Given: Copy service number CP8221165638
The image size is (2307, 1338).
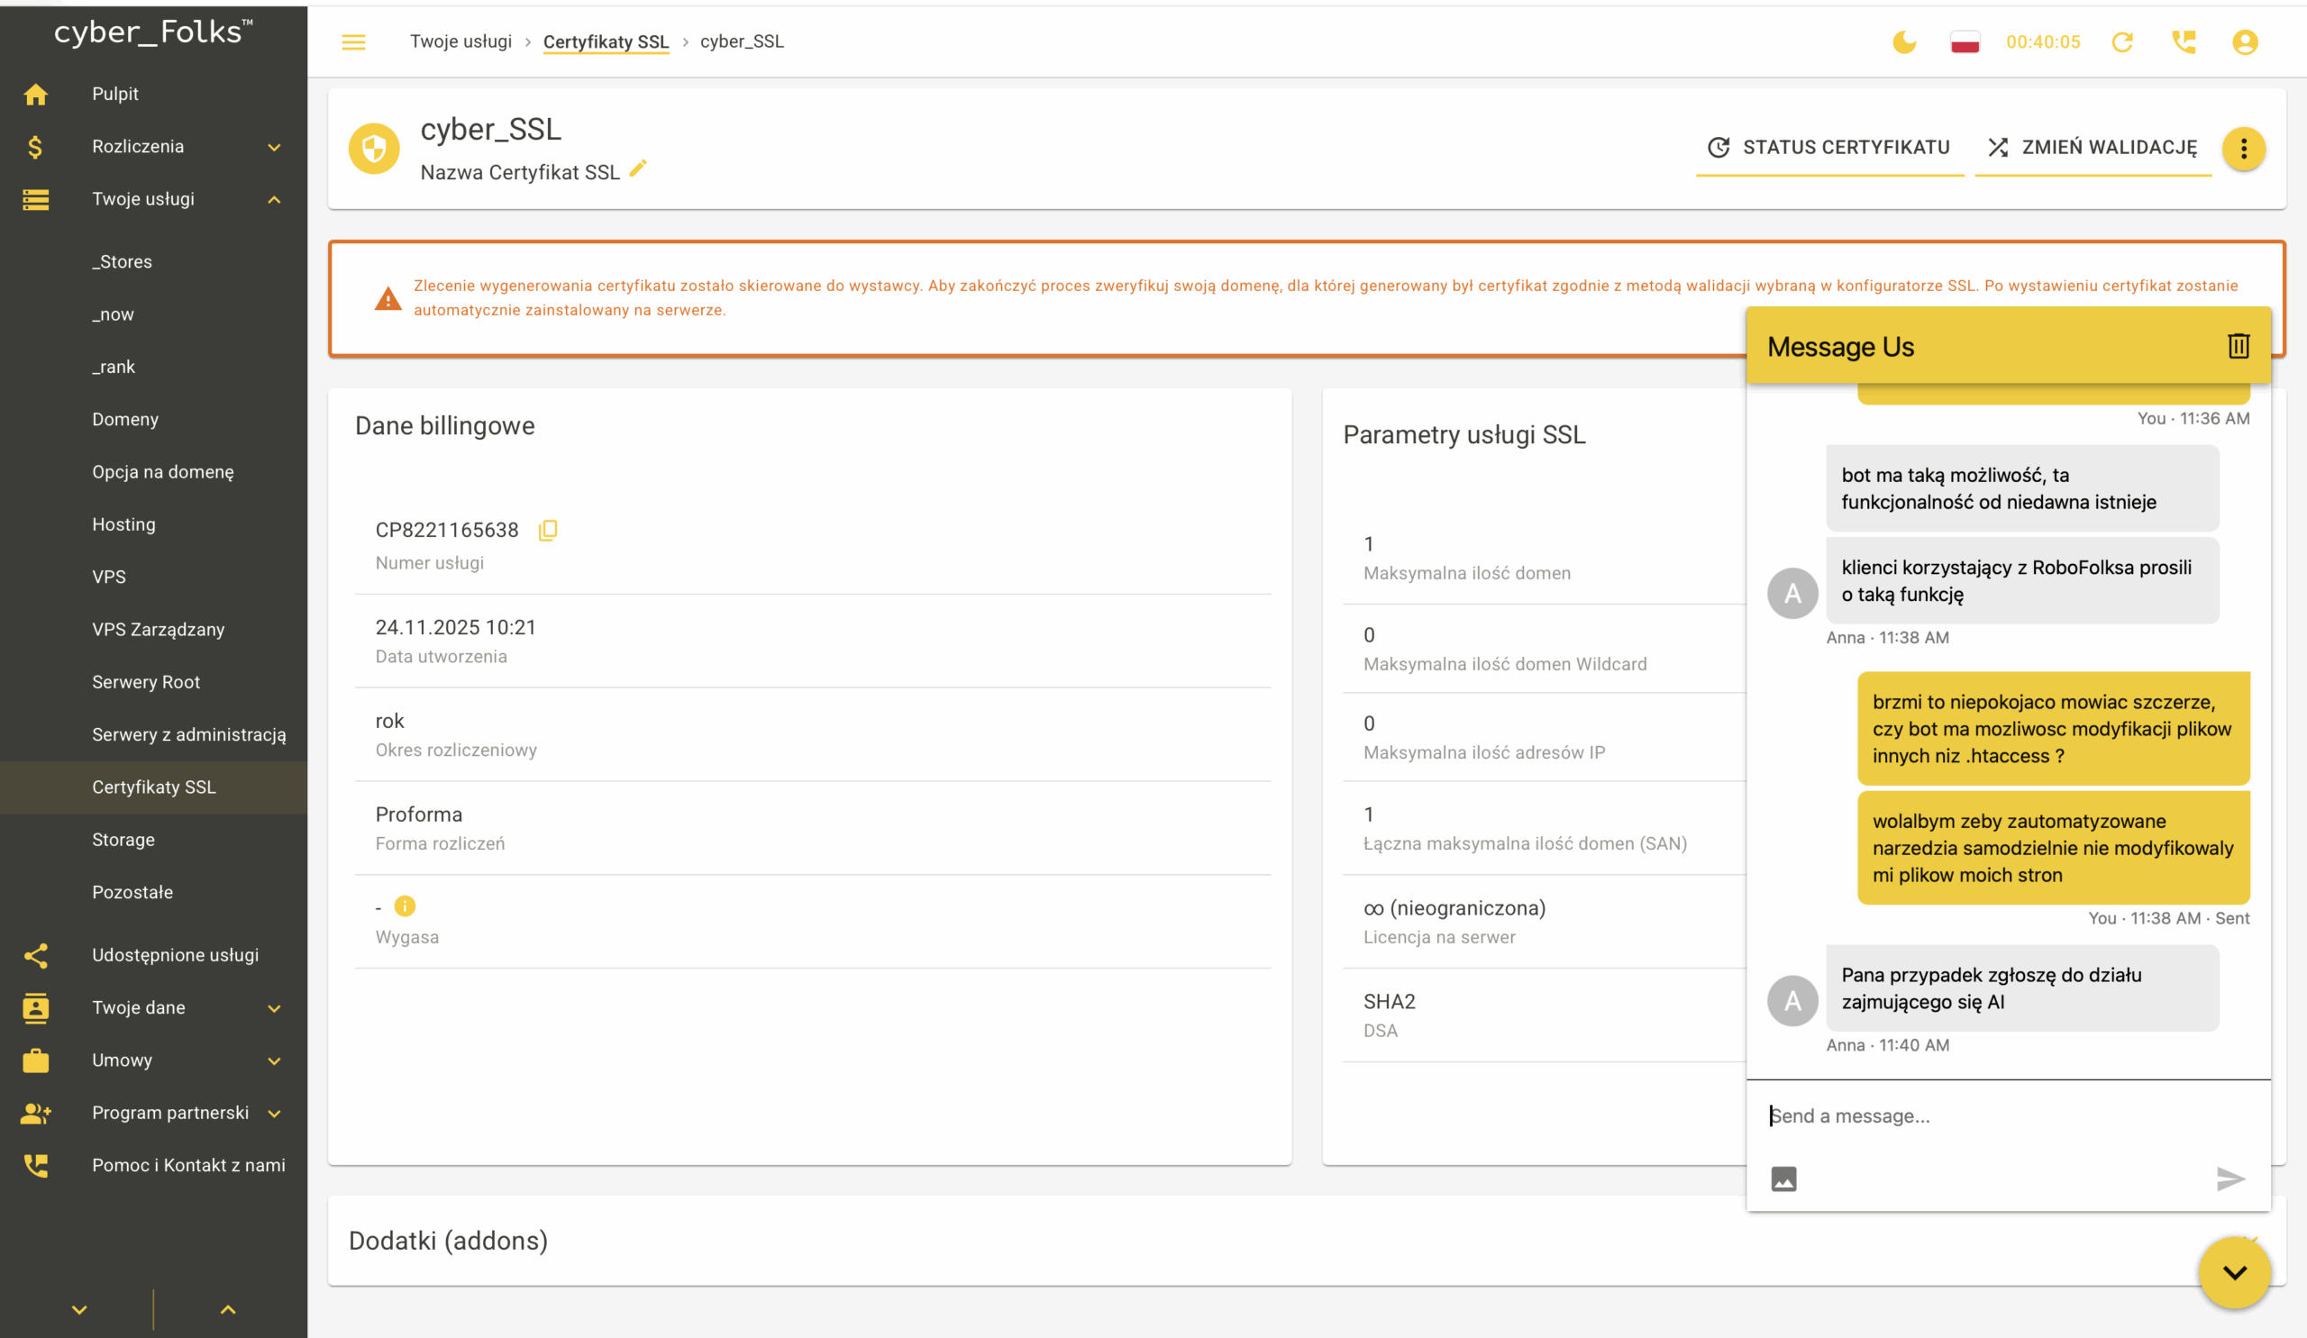Looking at the screenshot, I should [x=547, y=530].
